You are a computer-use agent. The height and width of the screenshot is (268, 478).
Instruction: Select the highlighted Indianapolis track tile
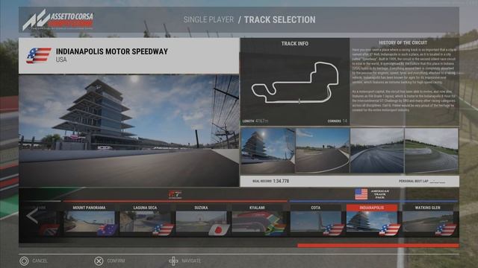pos(372,220)
